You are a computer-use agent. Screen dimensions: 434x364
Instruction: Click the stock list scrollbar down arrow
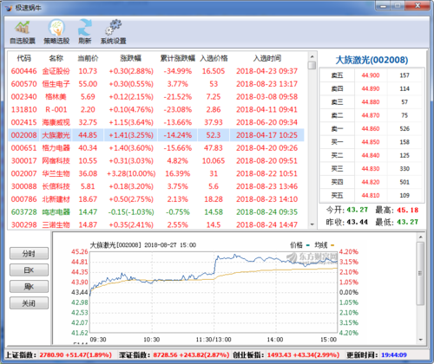click(312, 224)
